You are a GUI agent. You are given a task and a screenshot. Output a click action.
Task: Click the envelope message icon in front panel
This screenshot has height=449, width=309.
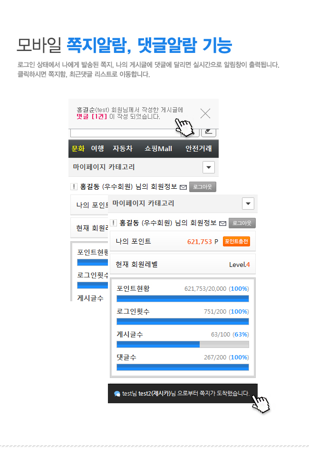point(222,224)
